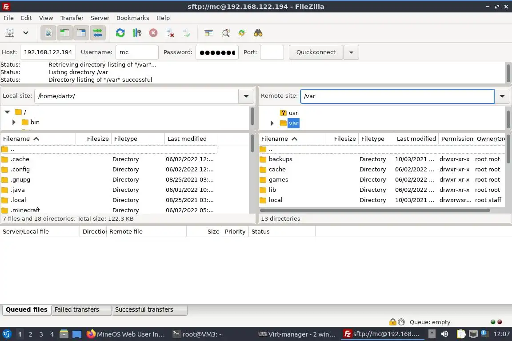Select the games remote folder
Image resolution: width=512 pixels, height=341 pixels.
pyautogui.click(x=382, y=179)
